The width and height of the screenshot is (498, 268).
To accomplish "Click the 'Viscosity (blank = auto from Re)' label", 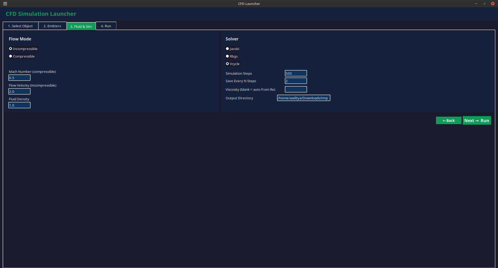I will (x=251, y=89).
